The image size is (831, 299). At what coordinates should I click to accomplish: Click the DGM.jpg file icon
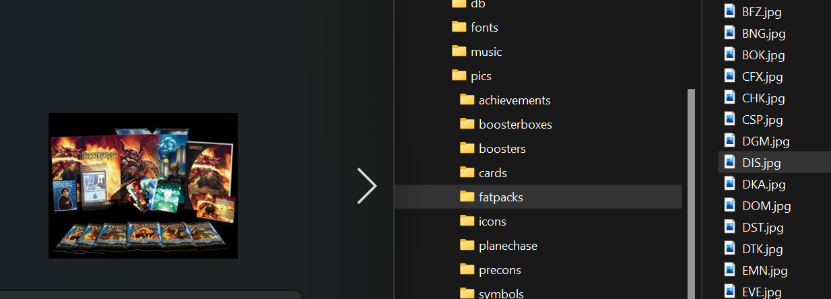coord(729,140)
